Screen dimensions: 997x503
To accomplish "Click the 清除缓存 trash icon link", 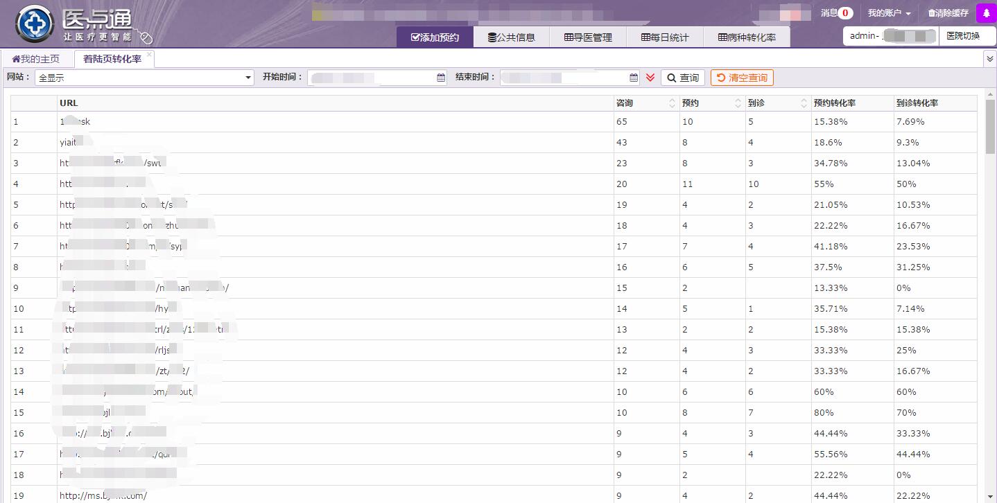I will (948, 13).
